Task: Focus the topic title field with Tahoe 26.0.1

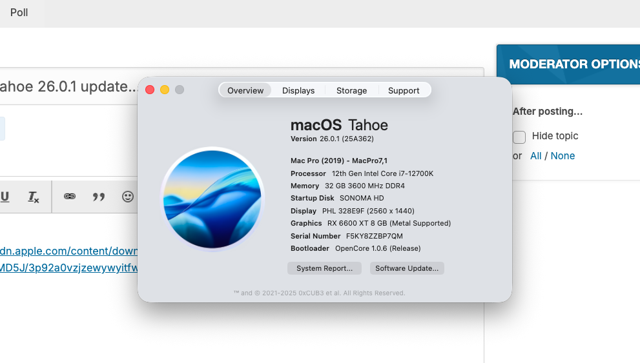Action: click(68, 86)
